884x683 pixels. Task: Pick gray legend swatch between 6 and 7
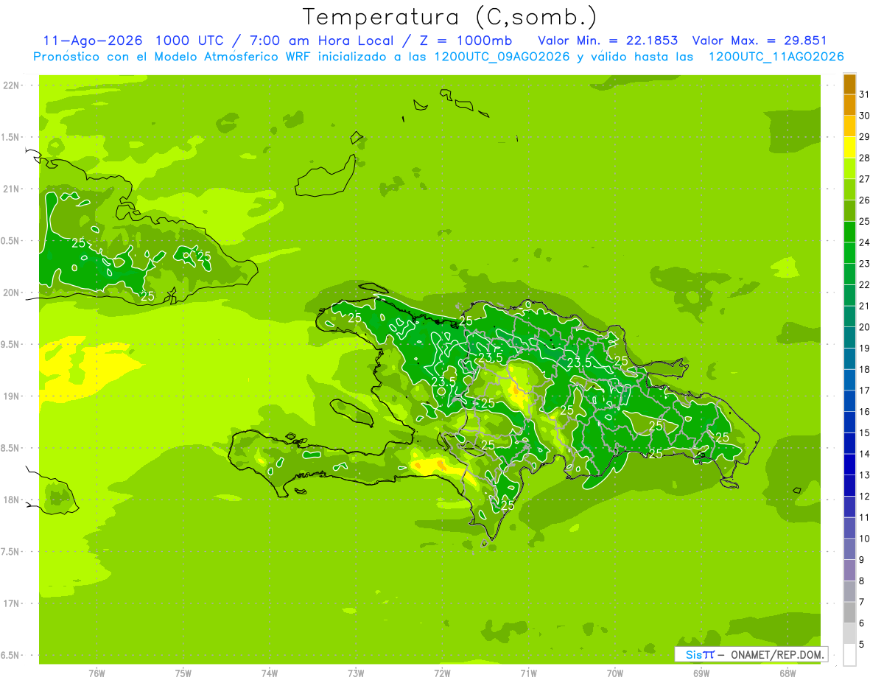tap(849, 613)
